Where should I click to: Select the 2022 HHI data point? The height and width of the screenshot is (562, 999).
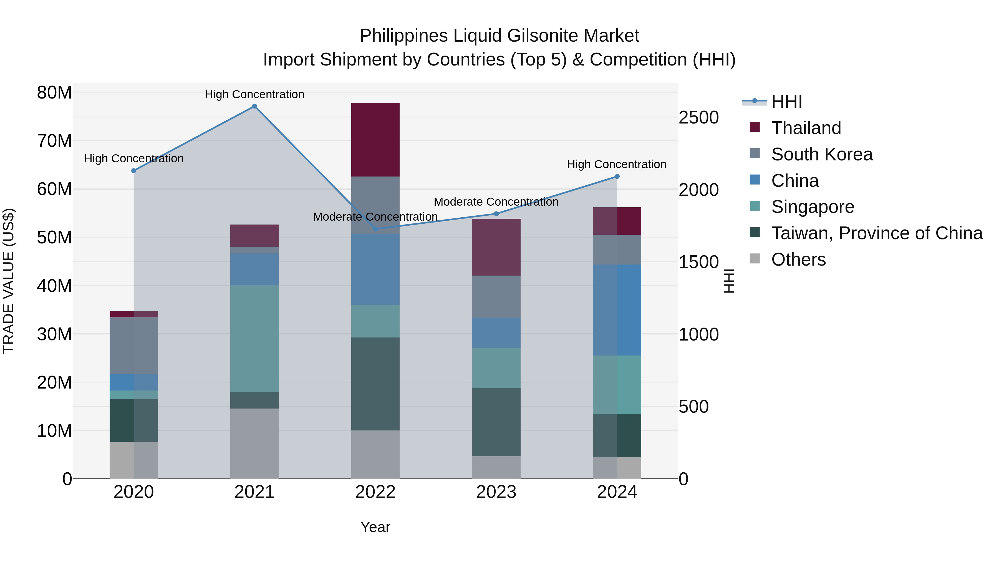pyautogui.click(x=375, y=229)
